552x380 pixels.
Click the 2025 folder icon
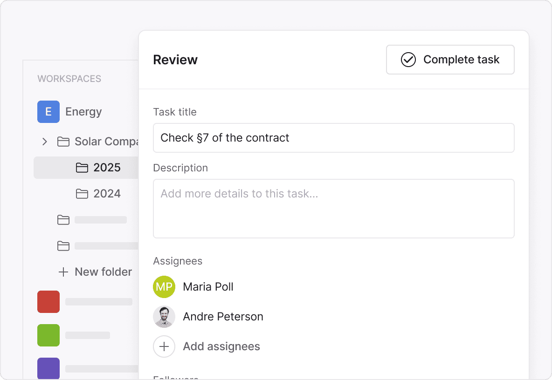coord(82,168)
